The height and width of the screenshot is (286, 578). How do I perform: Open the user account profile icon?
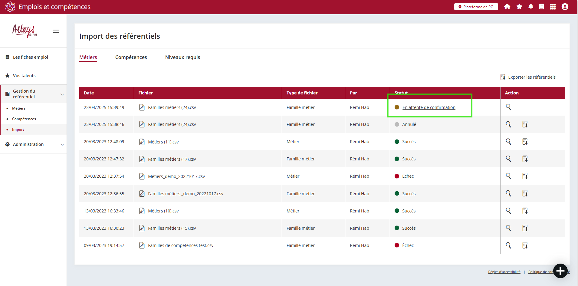pos(565,7)
